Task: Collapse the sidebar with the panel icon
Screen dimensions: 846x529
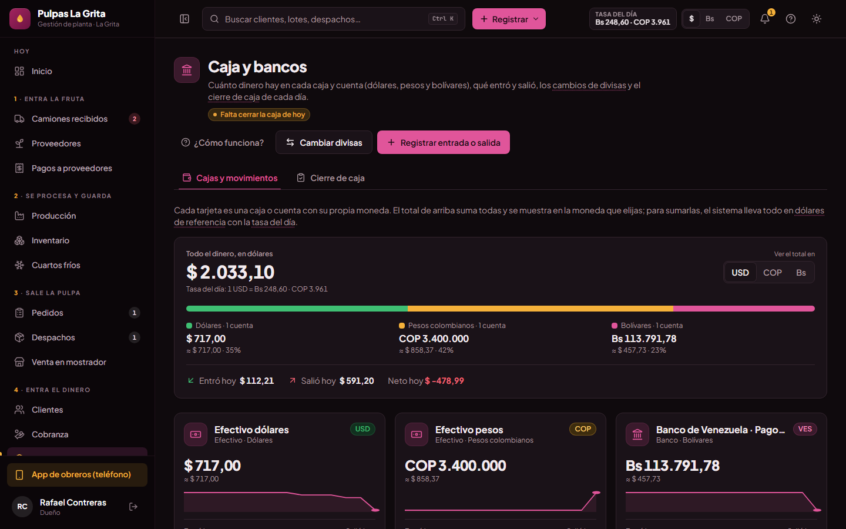Action: [184, 19]
